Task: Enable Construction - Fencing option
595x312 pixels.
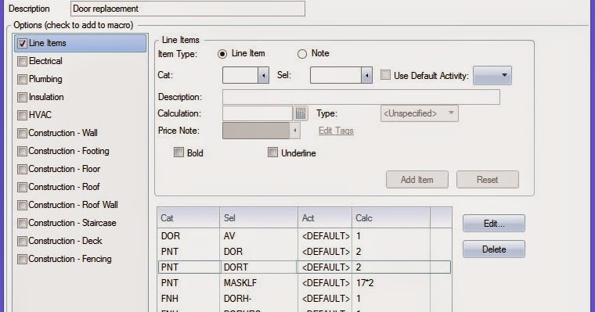Action: pos(22,259)
